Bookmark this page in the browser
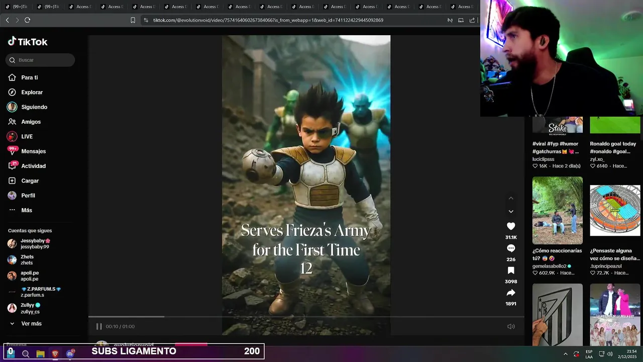Image resolution: width=643 pixels, height=362 pixels. (x=133, y=20)
